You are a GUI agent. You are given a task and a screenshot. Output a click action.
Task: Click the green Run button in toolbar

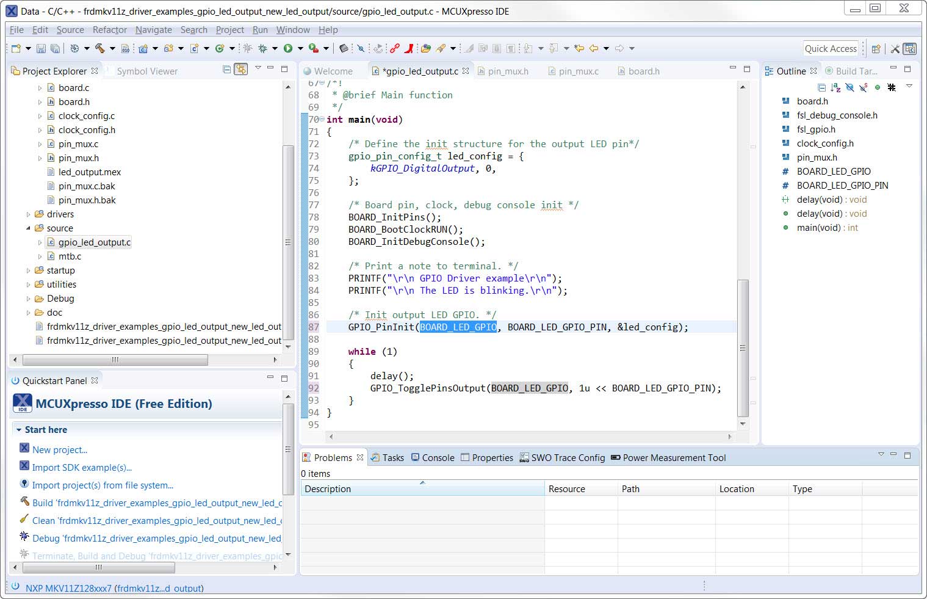tap(288, 48)
